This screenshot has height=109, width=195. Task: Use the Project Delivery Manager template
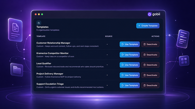point(129,75)
